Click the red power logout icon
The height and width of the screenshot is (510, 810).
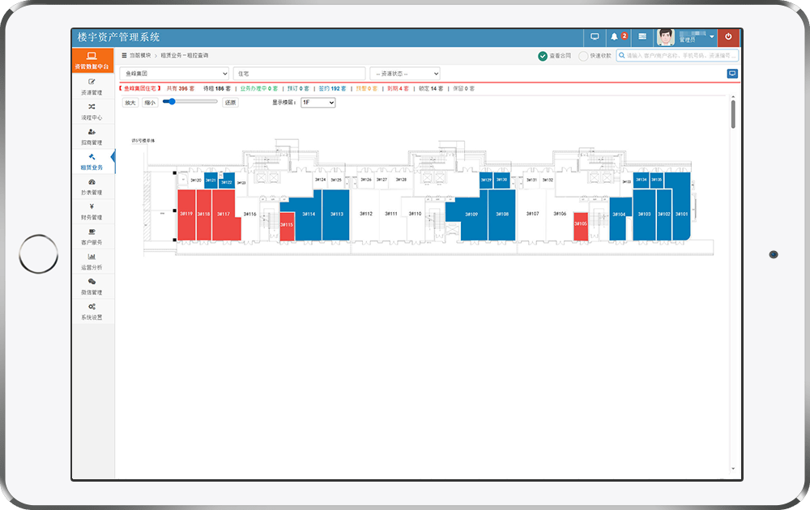click(x=728, y=36)
